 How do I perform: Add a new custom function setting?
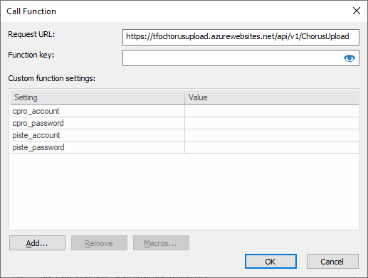click(x=37, y=243)
